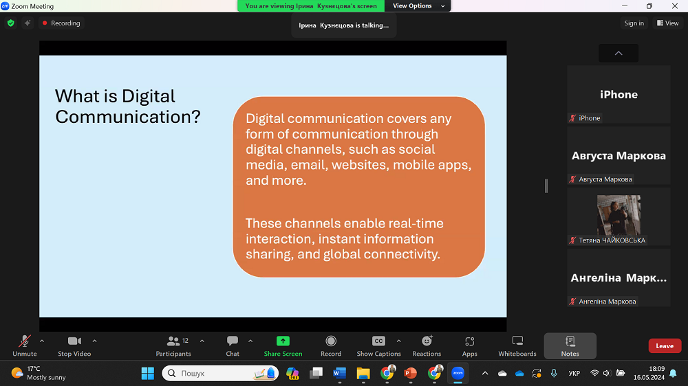Select Тетяна ЧАЙКОВСЬКА video thumbnail
This screenshot has height=386, width=688.
[x=619, y=216]
